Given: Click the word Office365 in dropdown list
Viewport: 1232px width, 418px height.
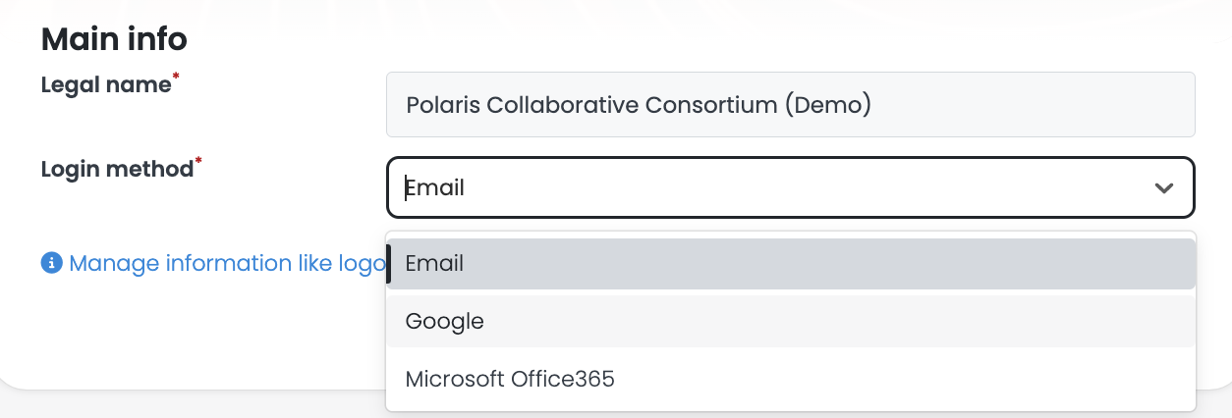Looking at the screenshot, I should tap(563, 379).
